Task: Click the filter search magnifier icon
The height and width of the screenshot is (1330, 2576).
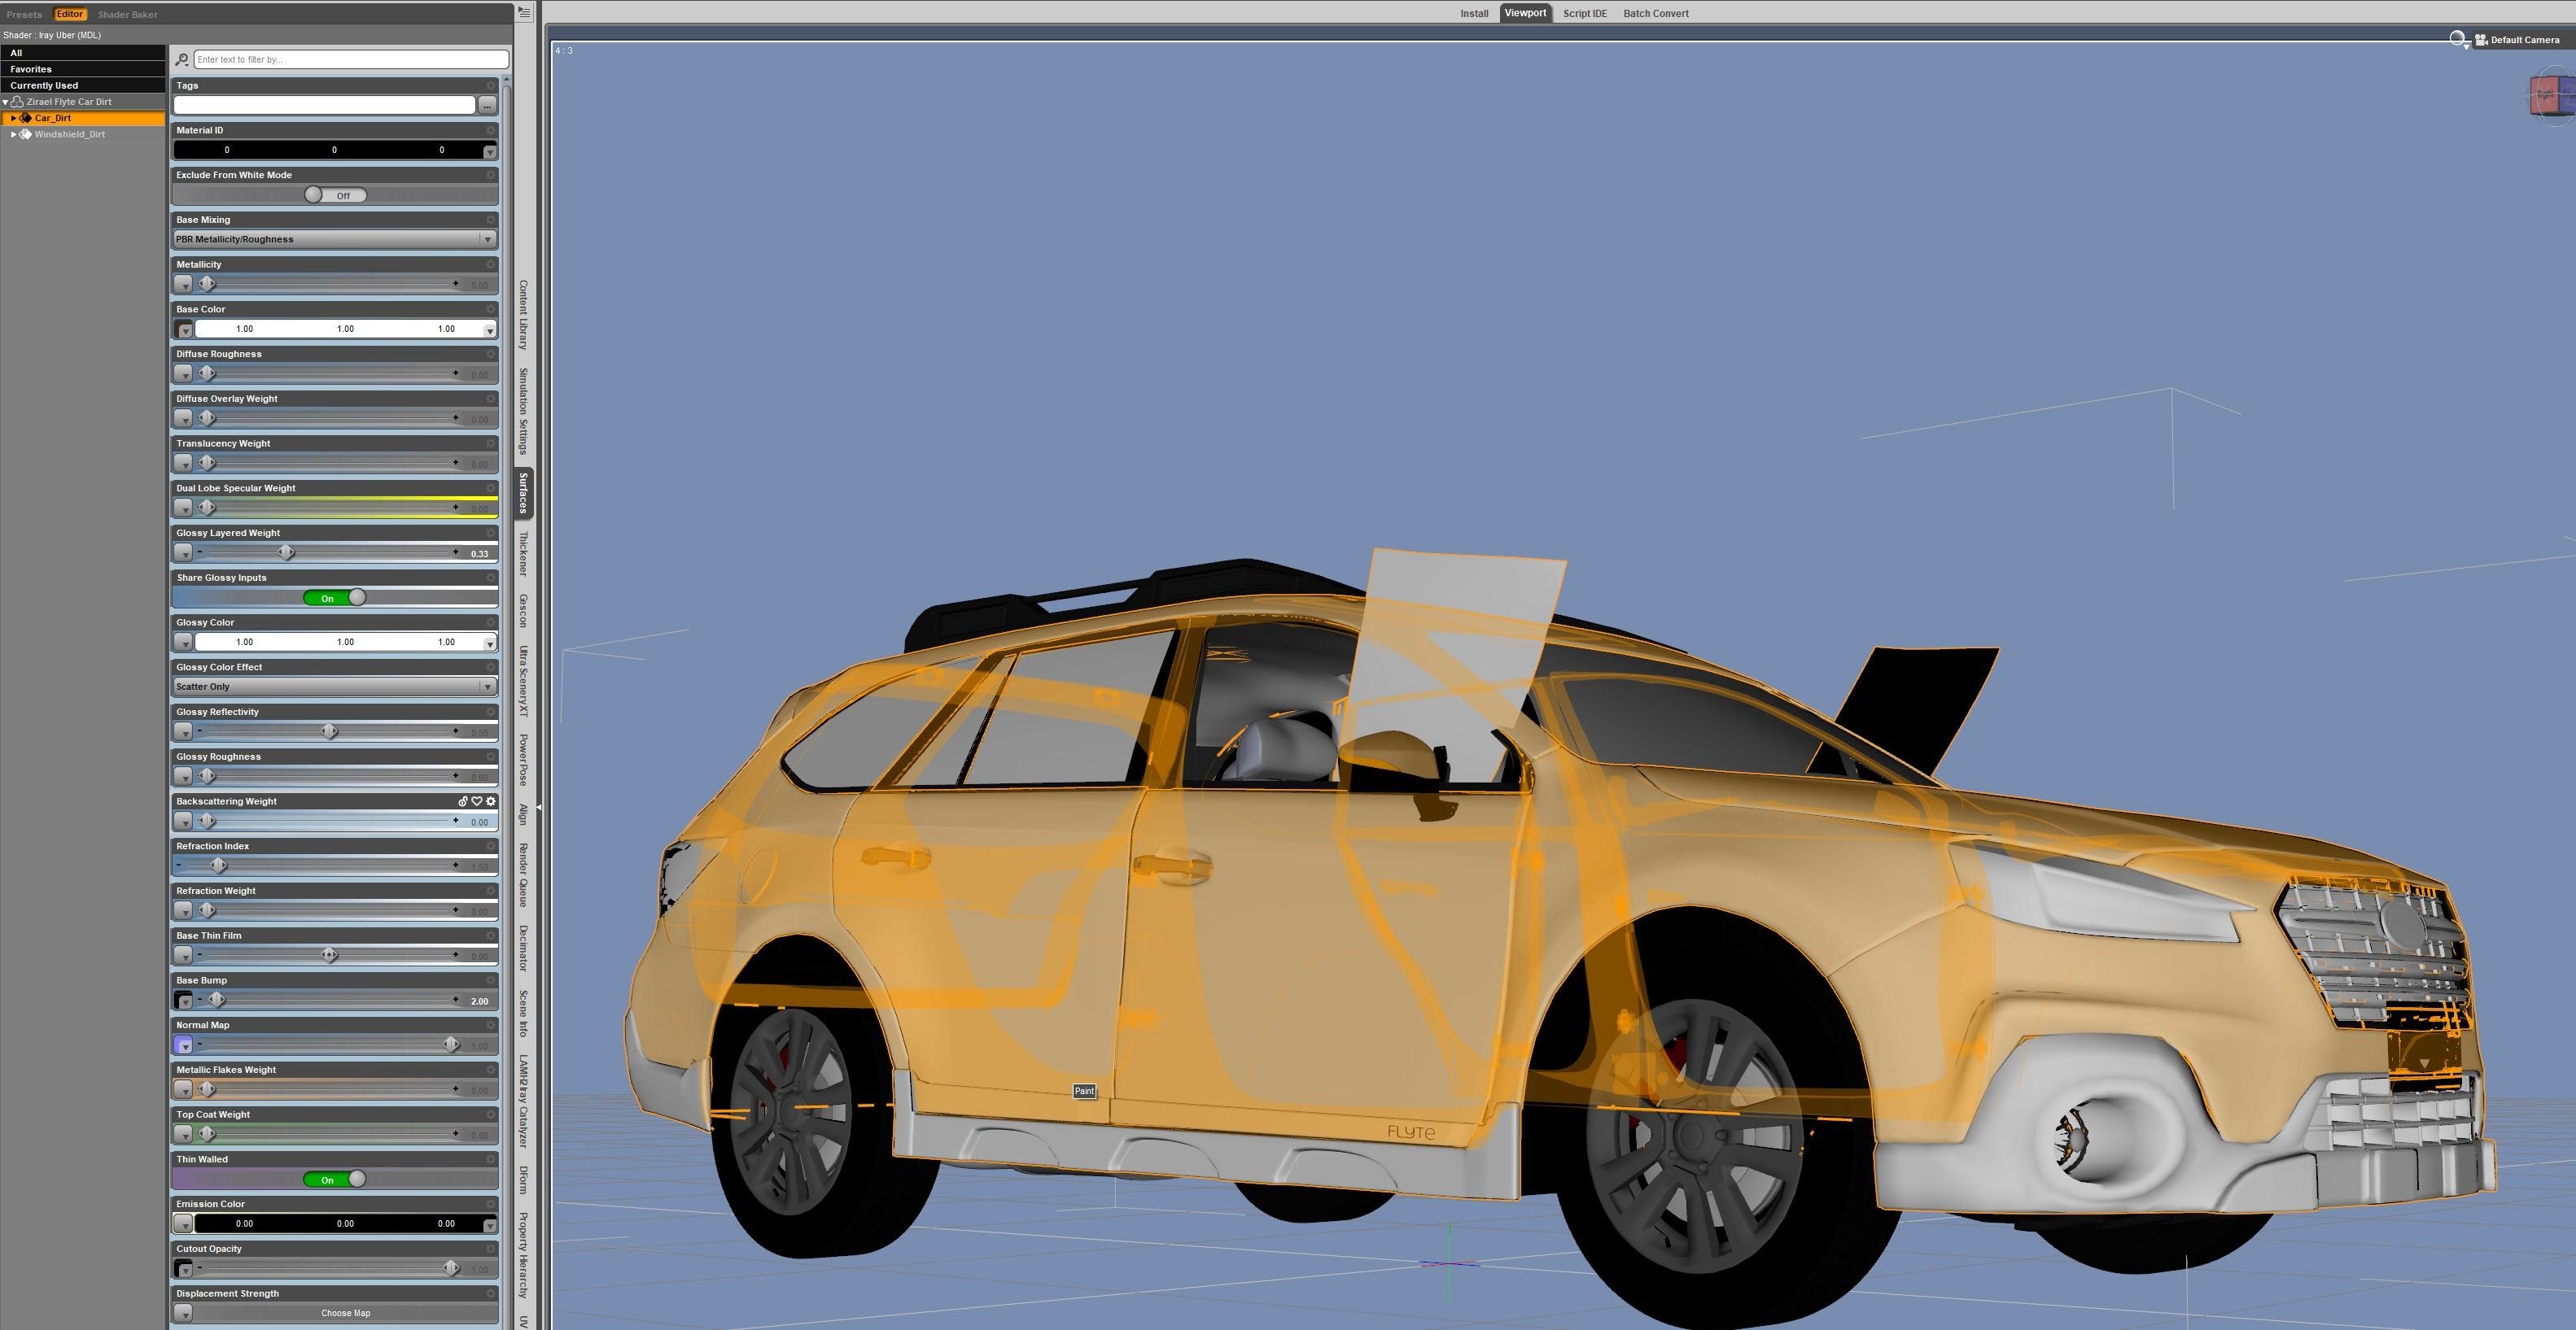Action: coord(182,60)
